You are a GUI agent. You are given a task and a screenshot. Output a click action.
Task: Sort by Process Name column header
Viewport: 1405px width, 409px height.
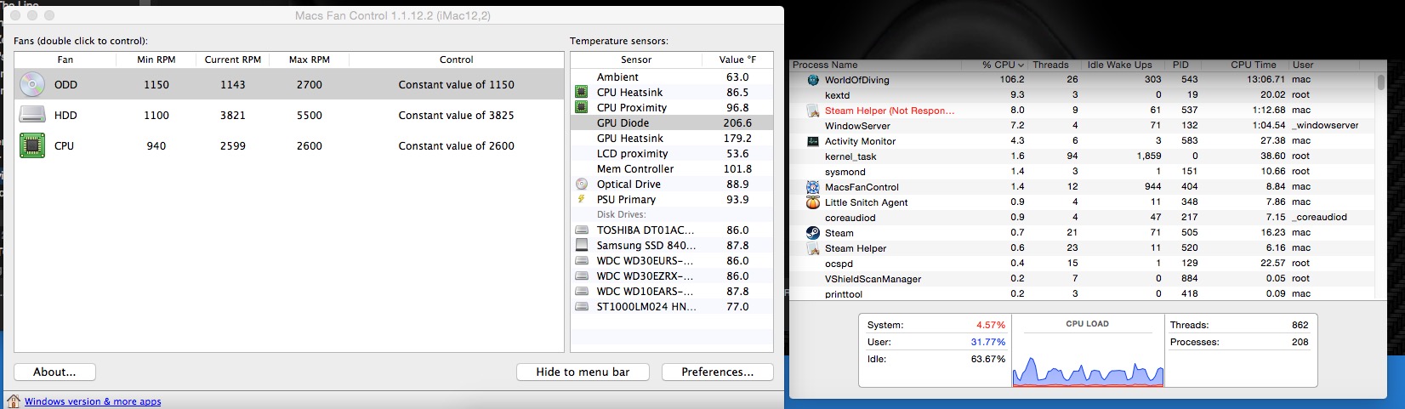[875, 65]
